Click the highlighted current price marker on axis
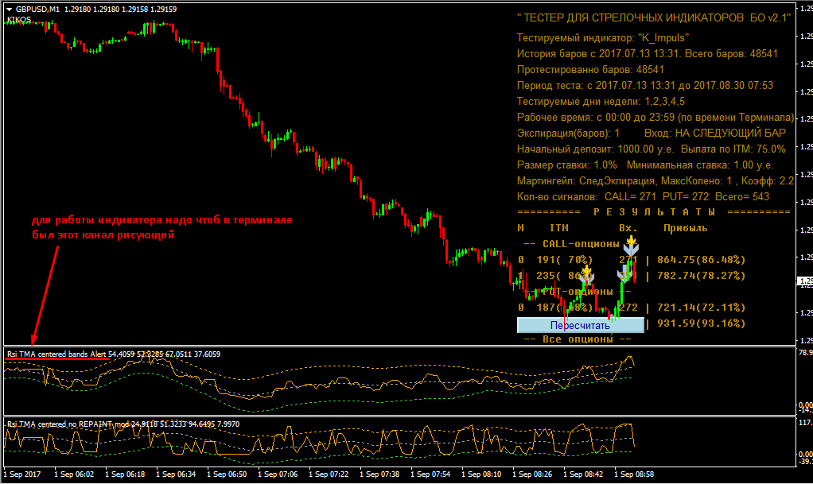The image size is (813, 484). coord(804,281)
